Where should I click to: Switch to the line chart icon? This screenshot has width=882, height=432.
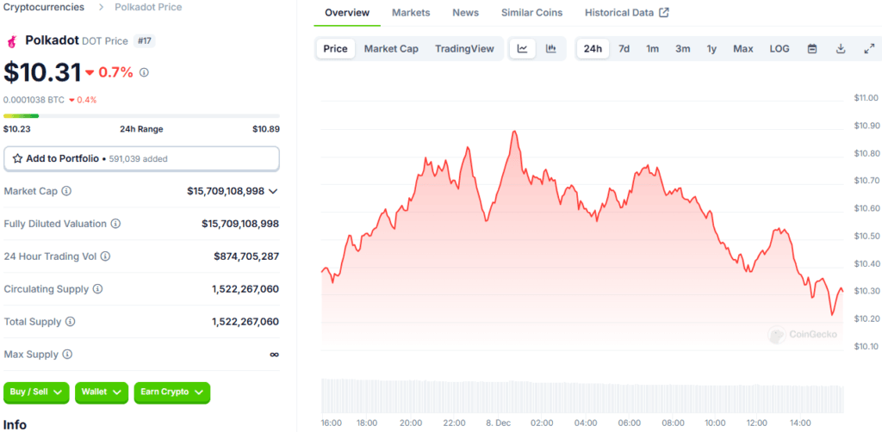coord(523,49)
